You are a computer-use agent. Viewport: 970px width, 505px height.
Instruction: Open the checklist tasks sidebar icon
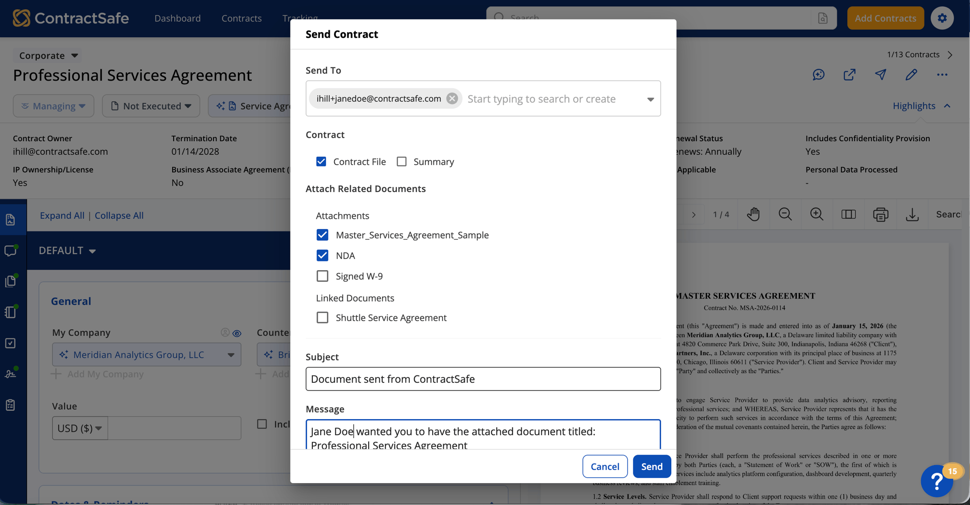11,343
